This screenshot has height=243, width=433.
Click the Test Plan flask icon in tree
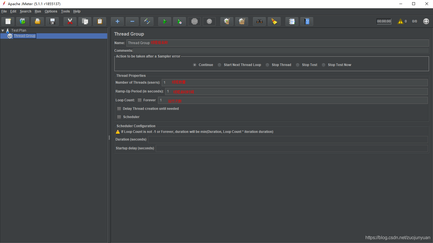pyautogui.click(x=8, y=30)
